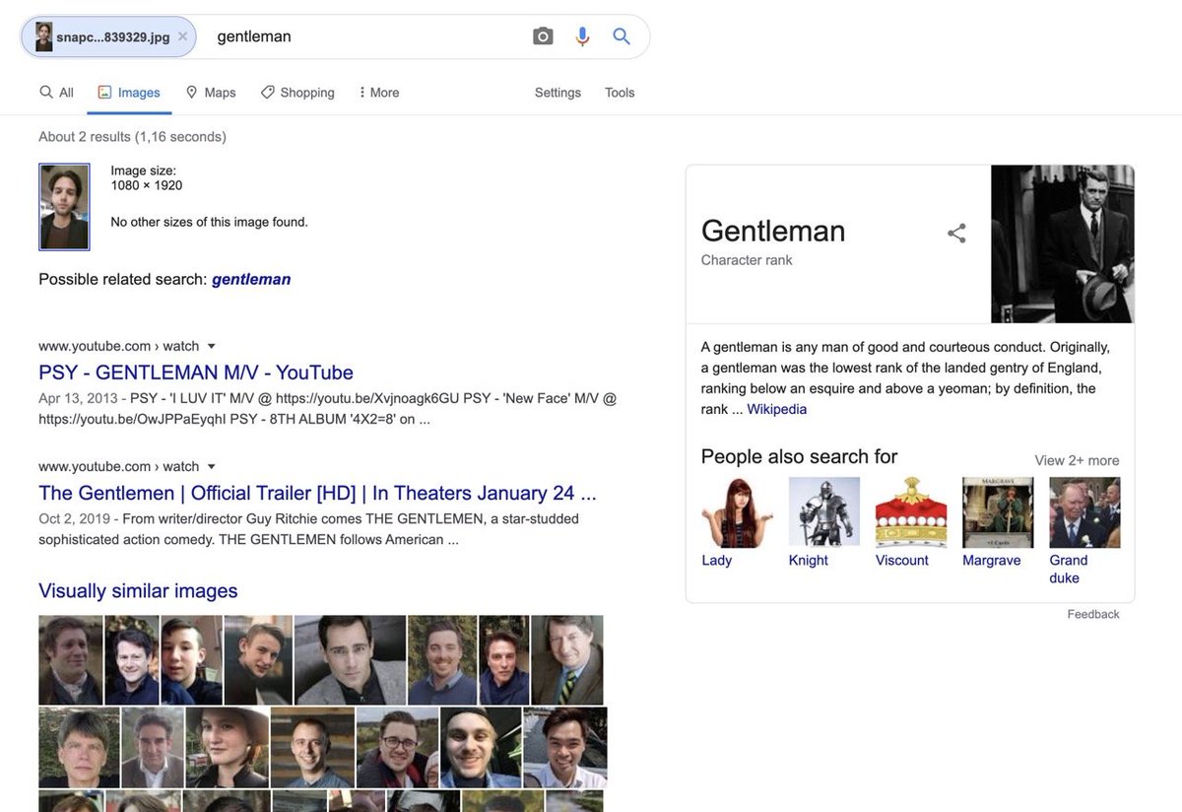Click the Image size 1080 × 1920 text
The image size is (1182, 812).
click(147, 177)
